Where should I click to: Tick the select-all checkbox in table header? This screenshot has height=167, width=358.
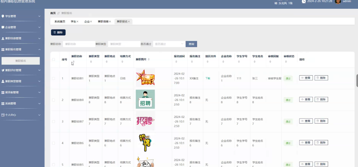coord(54,59)
